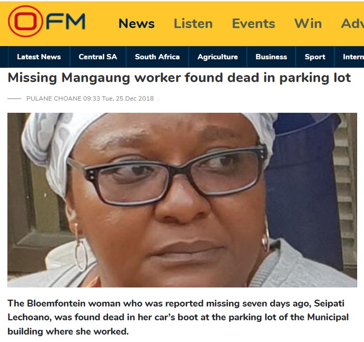
Task: Open the article photo of the woman
Action: click(182, 200)
